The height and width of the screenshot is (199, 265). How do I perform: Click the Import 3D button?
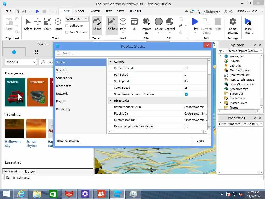tap(146, 26)
